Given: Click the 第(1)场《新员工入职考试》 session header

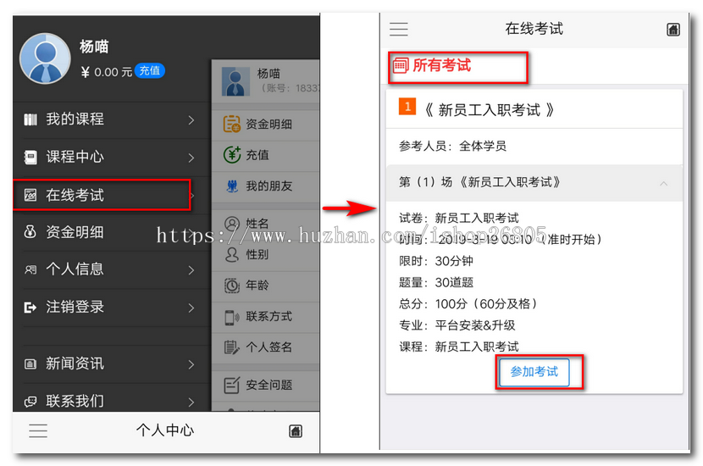Looking at the screenshot, I should (x=534, y=182).
